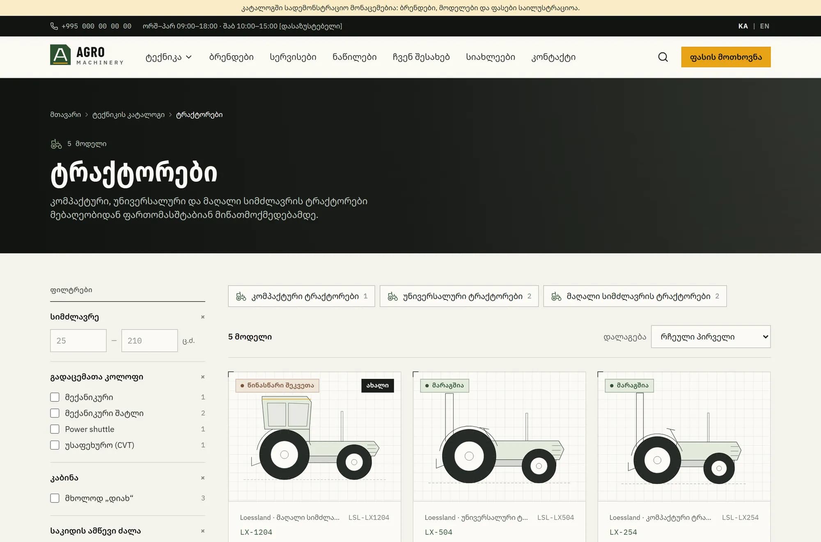This screenshot has width=821, height=542.
Task: Switch language to EN
Action: pos(764,26)
